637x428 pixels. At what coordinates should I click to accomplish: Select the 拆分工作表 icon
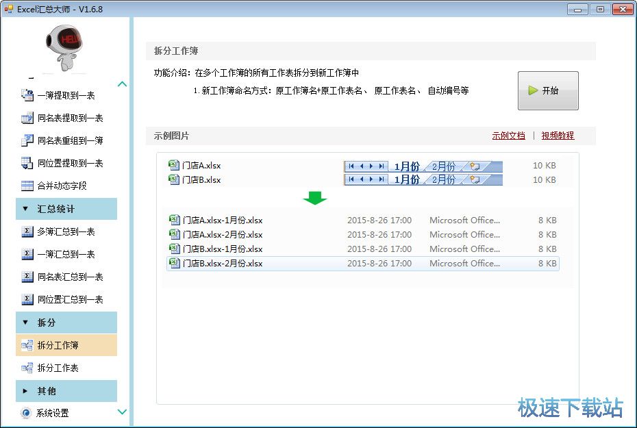(27, 368)
